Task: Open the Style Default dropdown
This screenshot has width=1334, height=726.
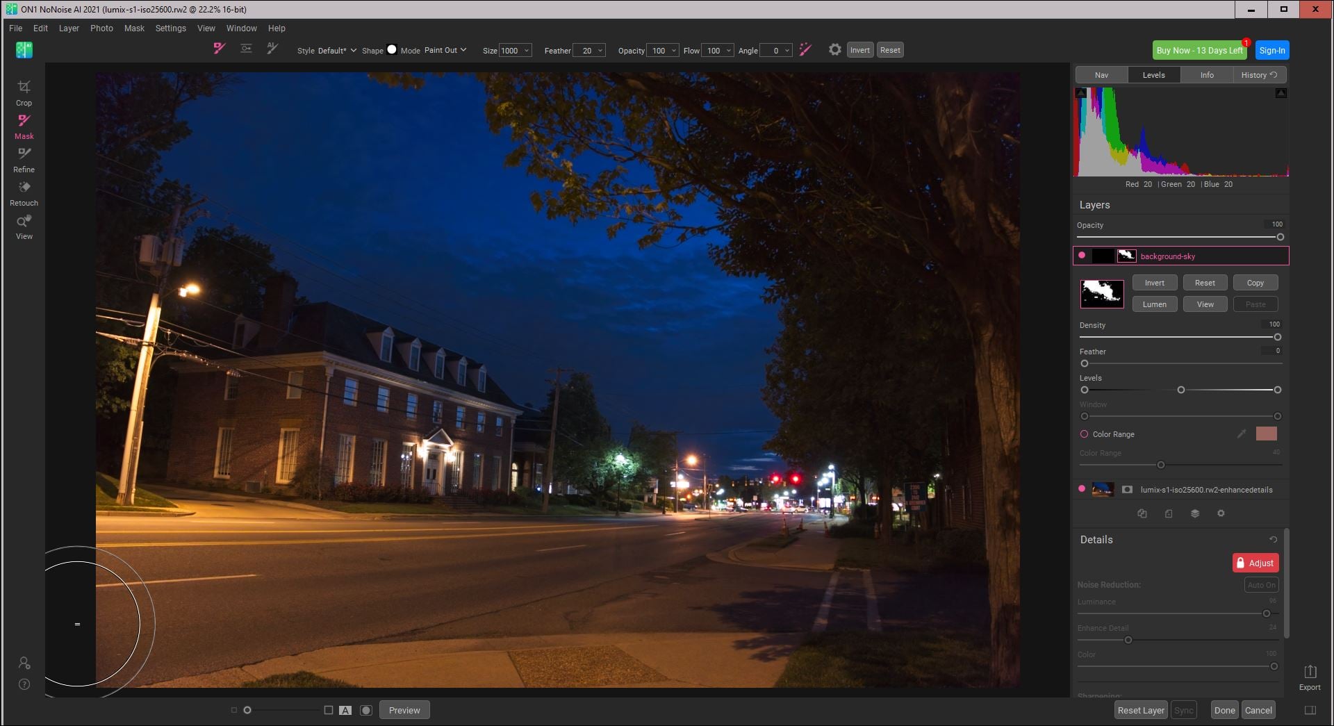Action: [x=337, y=51]
